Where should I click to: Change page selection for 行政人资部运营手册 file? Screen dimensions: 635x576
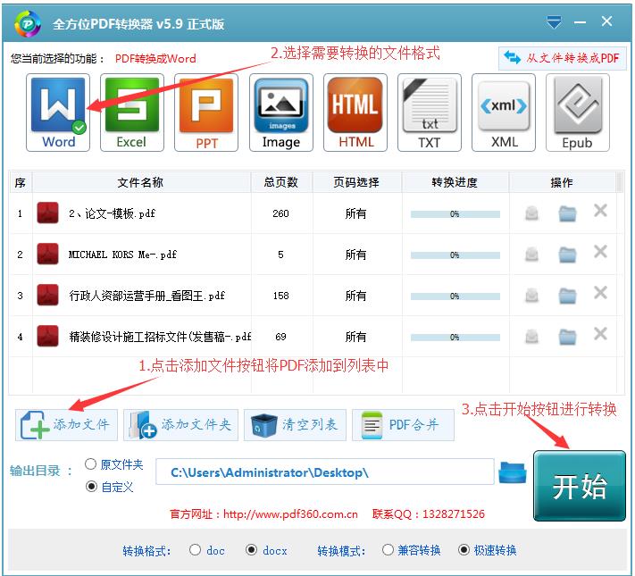(x=355, y=296)
